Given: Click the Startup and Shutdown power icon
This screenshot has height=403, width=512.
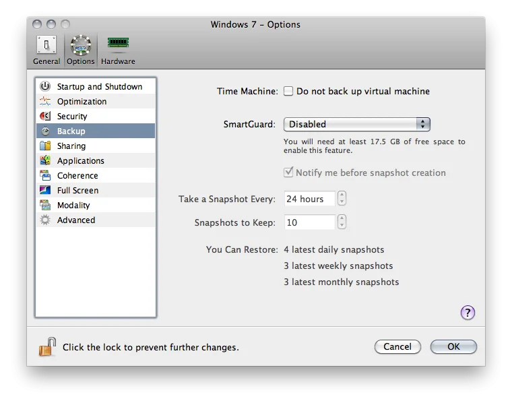Looking at the screenshot, I should click(x=45, y=86).
